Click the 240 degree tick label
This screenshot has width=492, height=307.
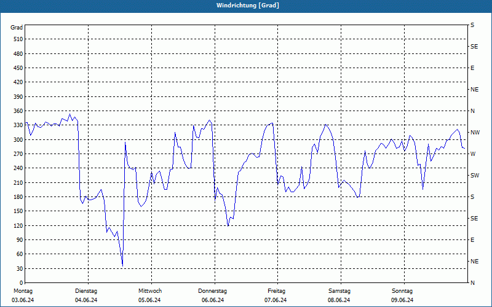click(x=18, y=168)
